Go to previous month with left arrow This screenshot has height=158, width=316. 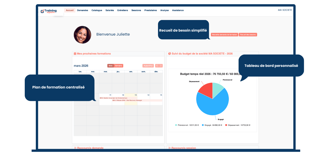click(x=157, y=66)
